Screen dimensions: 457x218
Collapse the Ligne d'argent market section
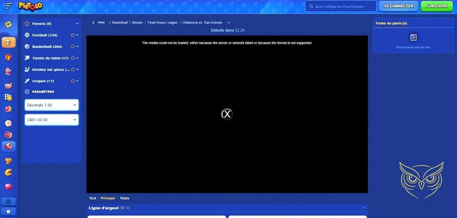coord(364,208)
